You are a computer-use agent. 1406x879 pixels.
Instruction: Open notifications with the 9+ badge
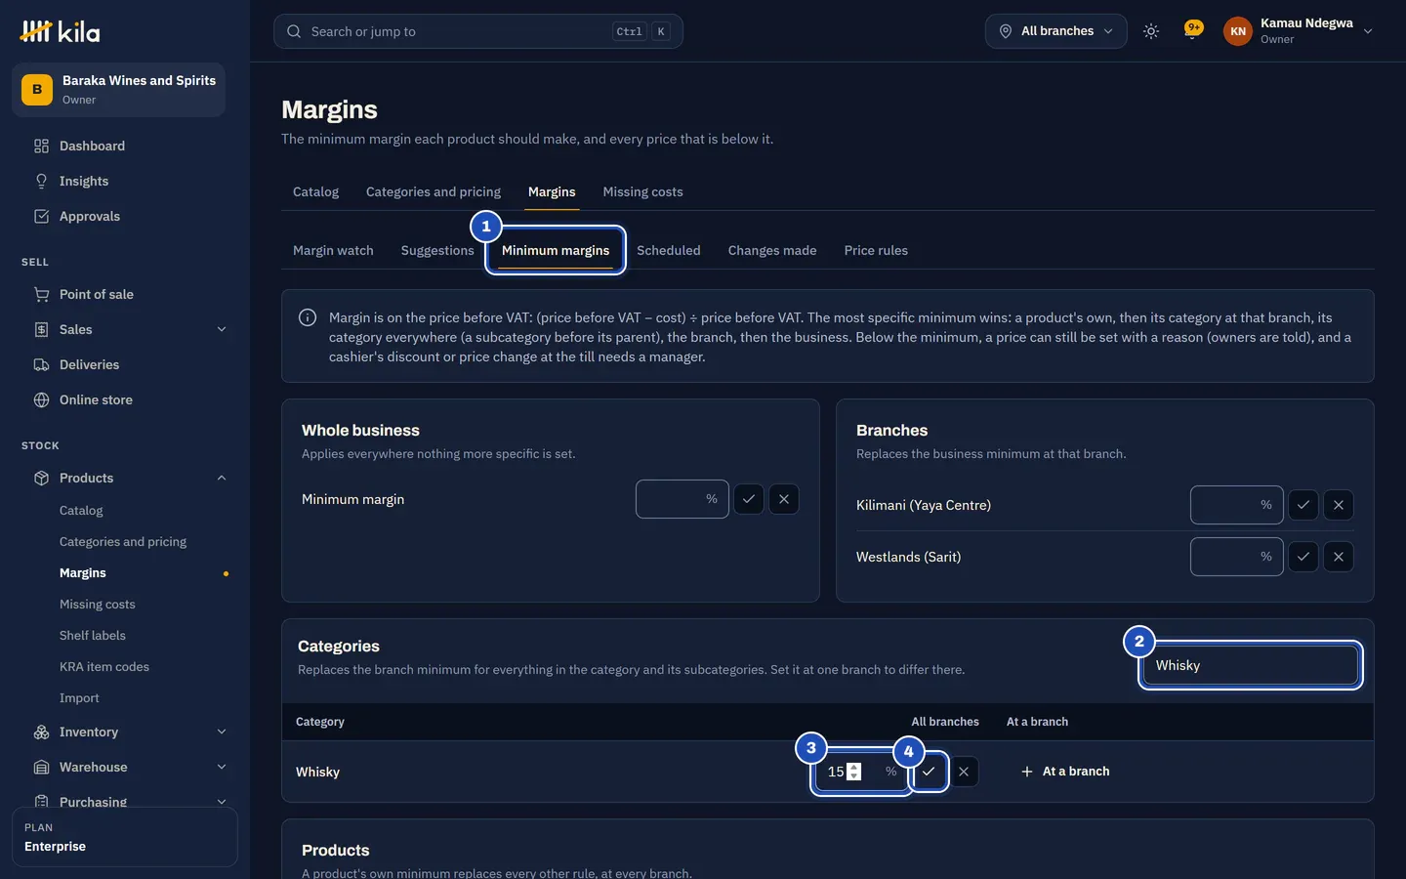[1192, 30]
